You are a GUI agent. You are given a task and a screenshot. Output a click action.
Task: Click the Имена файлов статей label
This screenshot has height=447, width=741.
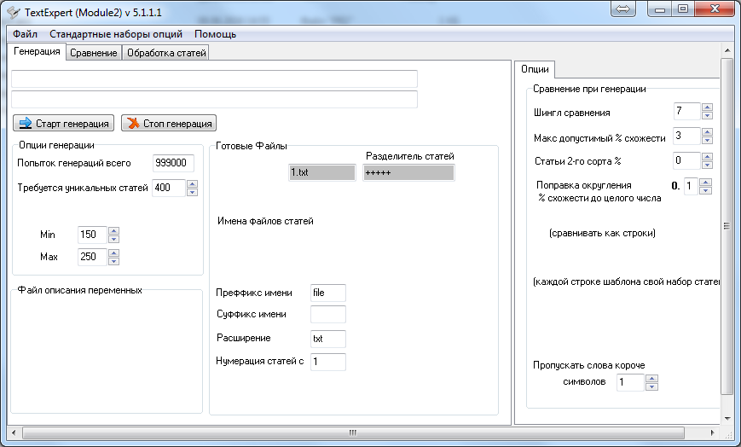pyautogui.click(x=265, y=221)
